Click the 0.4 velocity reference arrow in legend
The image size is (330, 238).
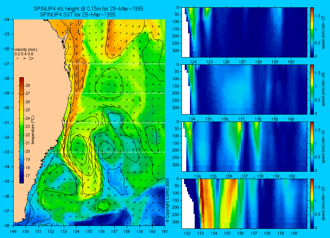[25, 58]
